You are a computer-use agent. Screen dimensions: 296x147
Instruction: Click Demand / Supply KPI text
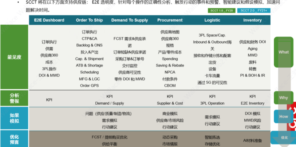(x=109, y=103)
